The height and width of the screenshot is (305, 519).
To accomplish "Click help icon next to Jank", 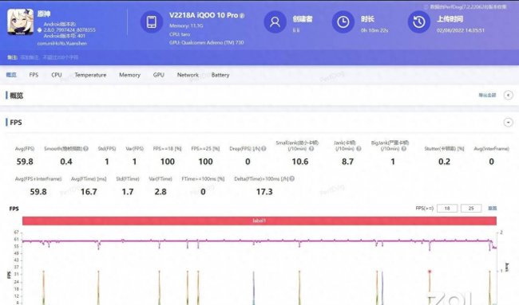I will coord(359,149).
